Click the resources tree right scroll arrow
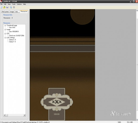Screen dimensions: 138x123 pyautogui.click(x=24, y=115)
